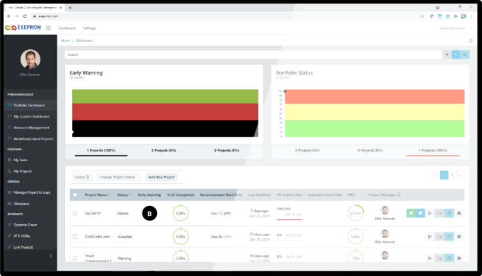Open Dynamic Drum in sidebar

pos(30,225)
